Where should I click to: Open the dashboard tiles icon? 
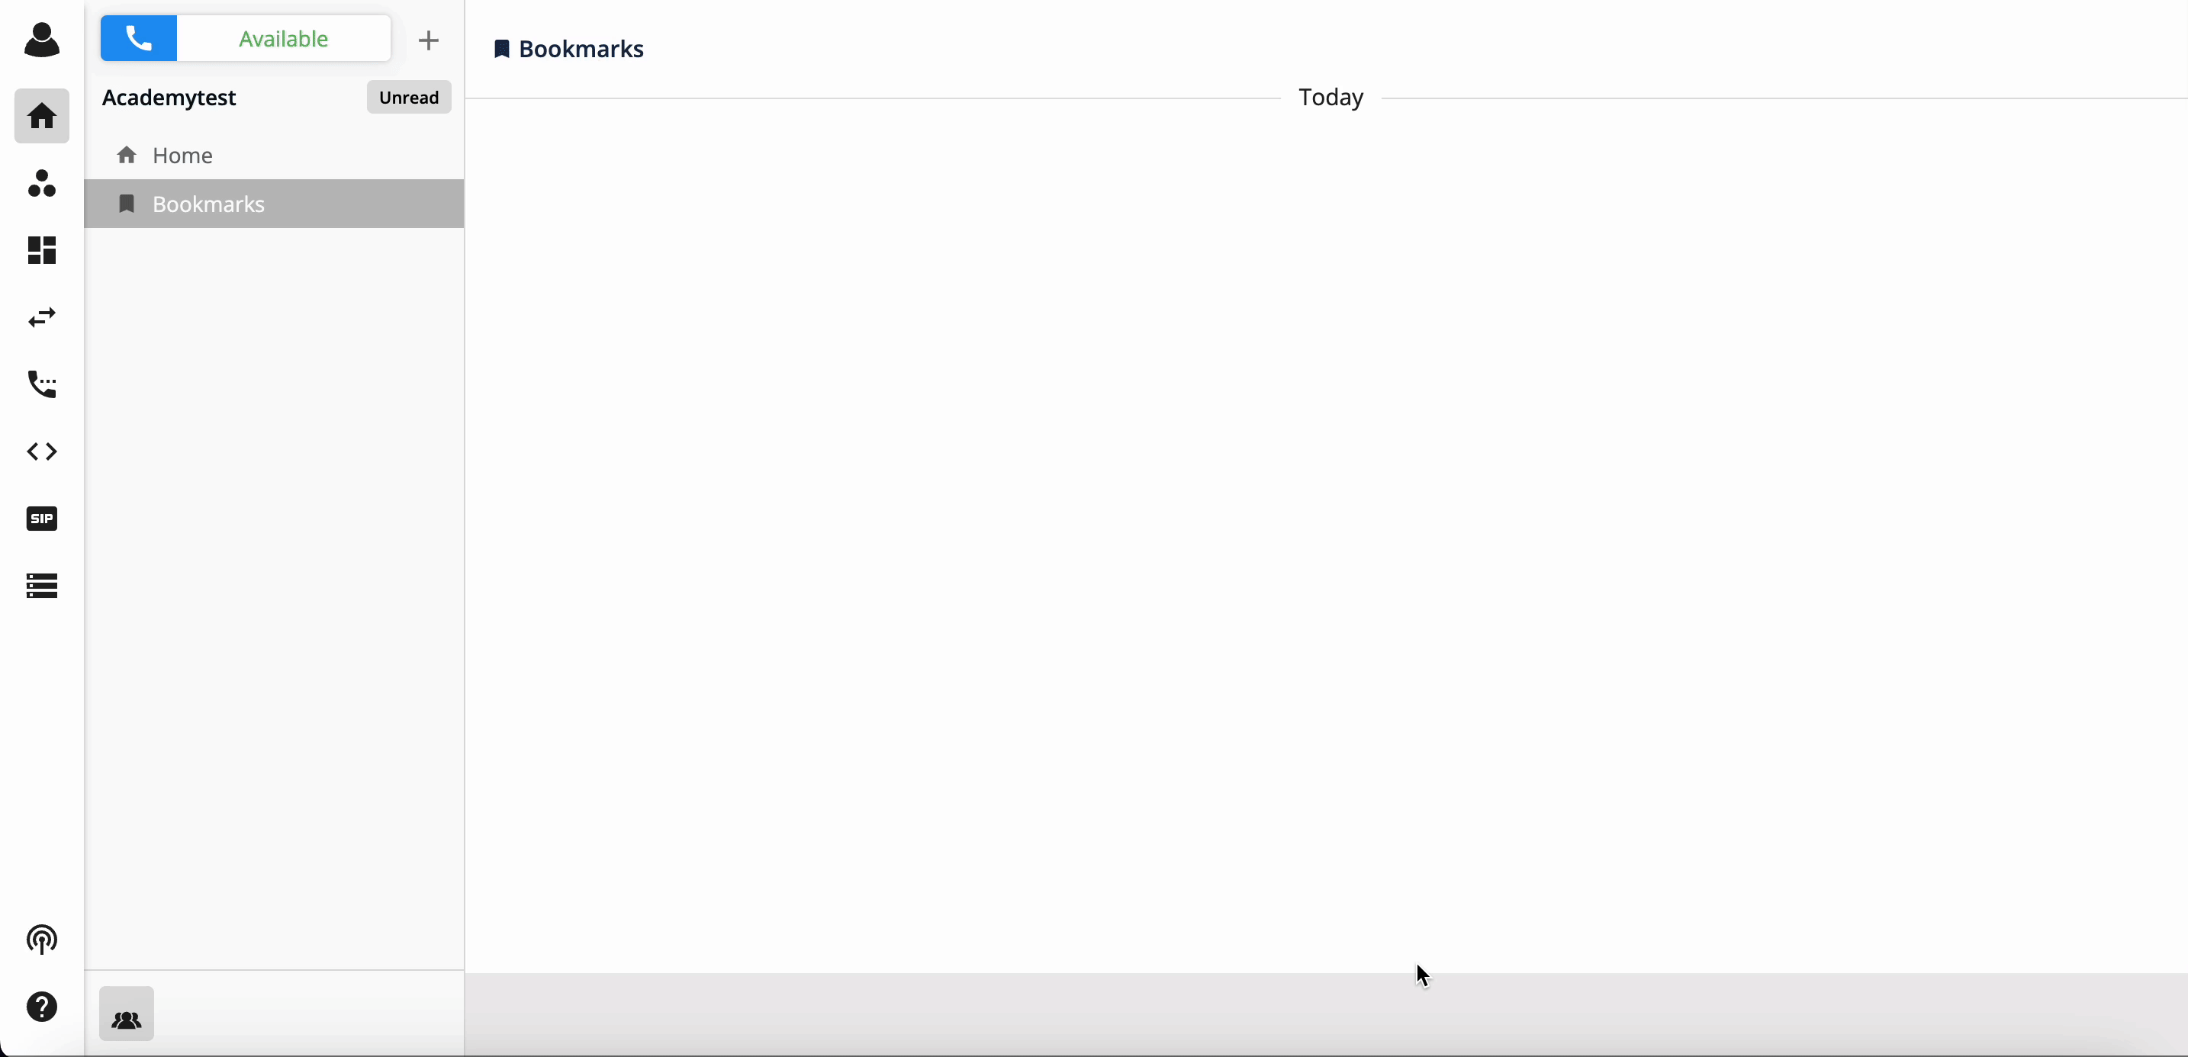coord(42,250)
